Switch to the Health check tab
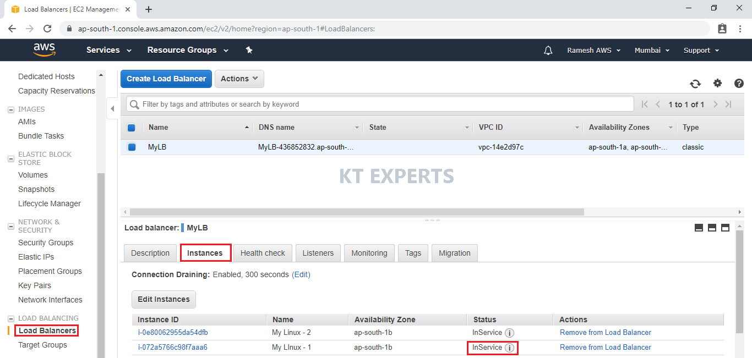Viewport: 752px width, 358px height. [x=263, y=253]
